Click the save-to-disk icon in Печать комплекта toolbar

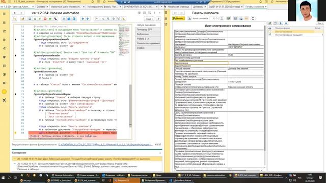[x=235, y=18]
